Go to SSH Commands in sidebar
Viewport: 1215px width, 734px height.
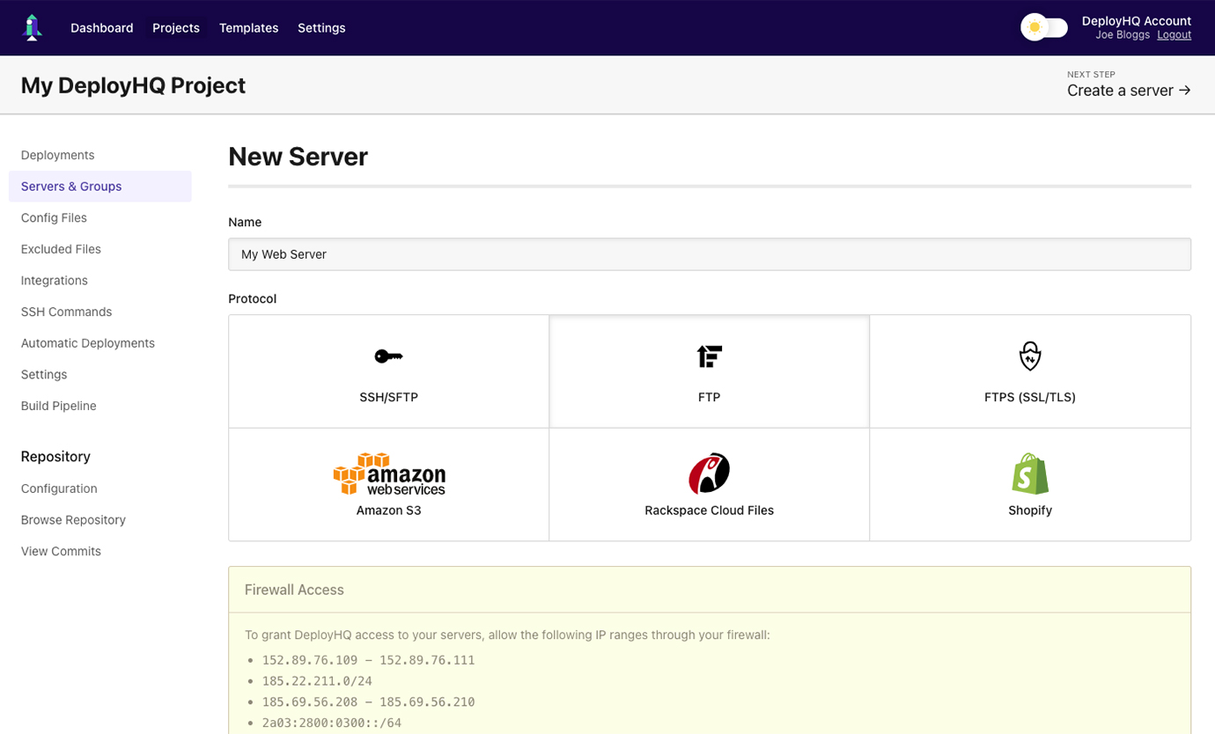66,312
